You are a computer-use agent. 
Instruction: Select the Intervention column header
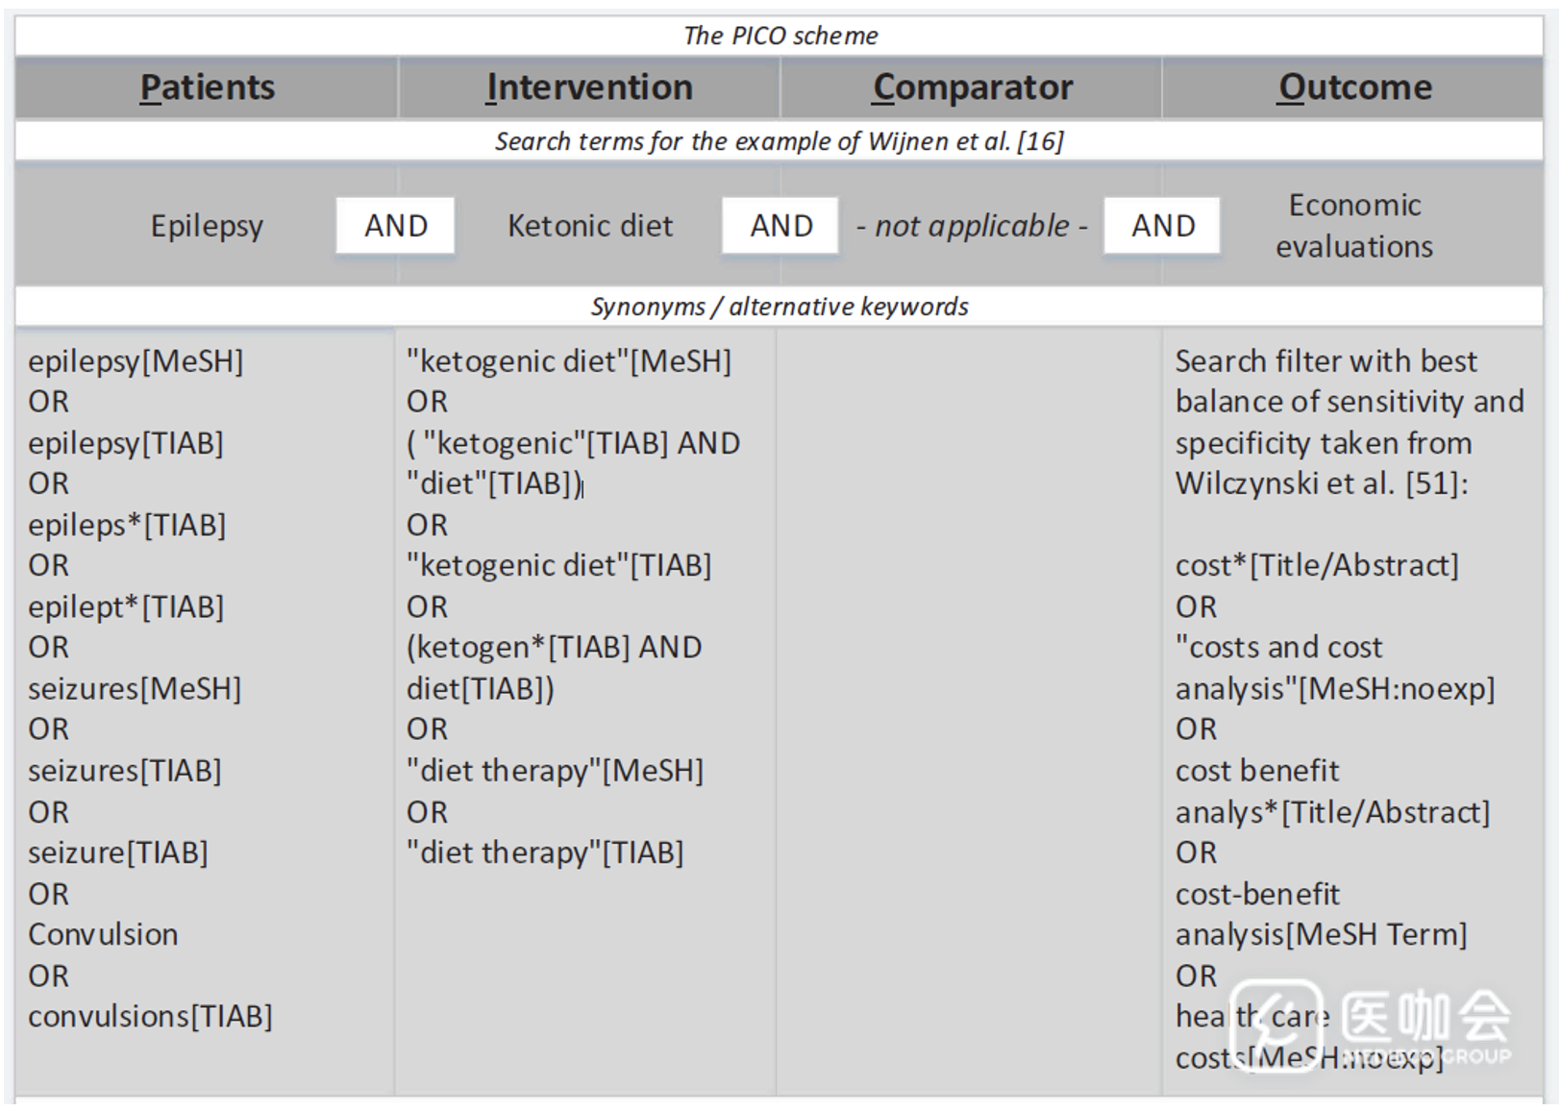(589, 87)
